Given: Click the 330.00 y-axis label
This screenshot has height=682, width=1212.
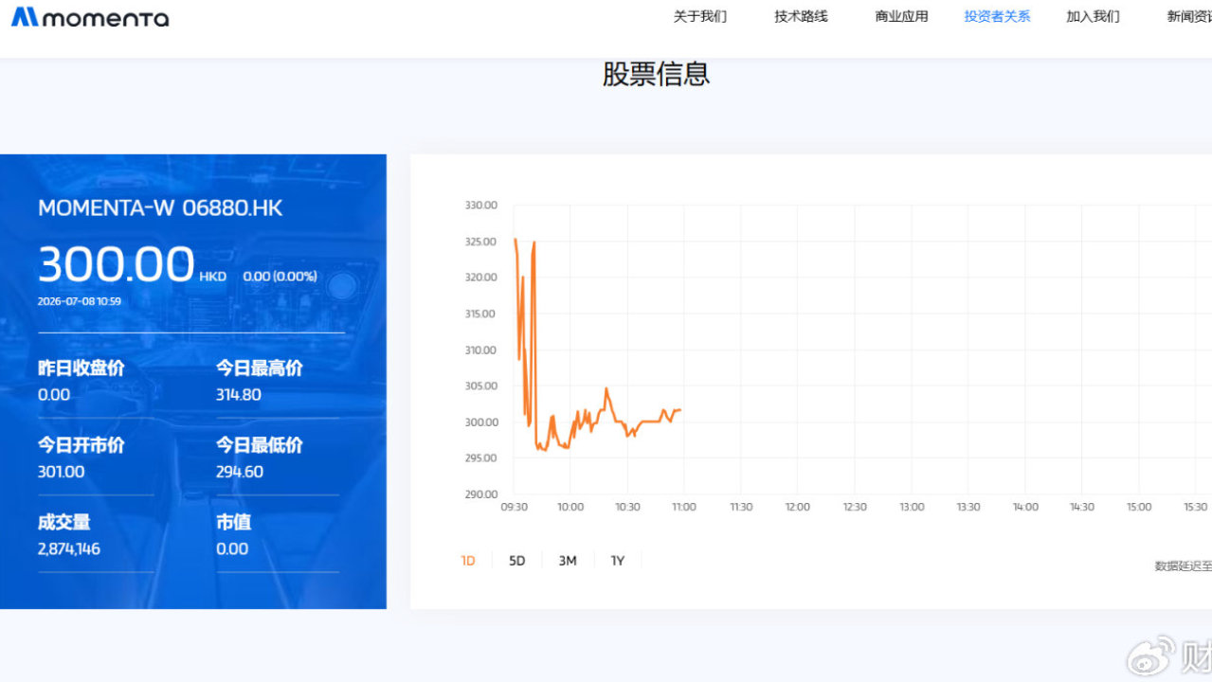Looking at the screenshot, I should tap(481, 206).
